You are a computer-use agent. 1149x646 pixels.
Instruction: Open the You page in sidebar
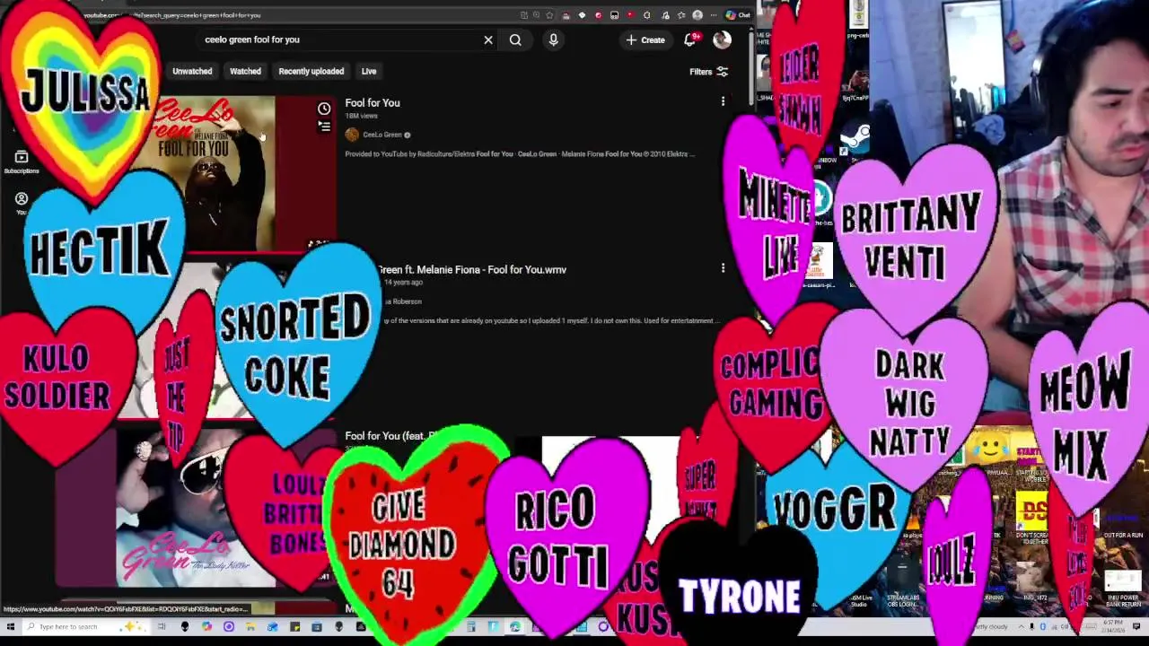22,203
